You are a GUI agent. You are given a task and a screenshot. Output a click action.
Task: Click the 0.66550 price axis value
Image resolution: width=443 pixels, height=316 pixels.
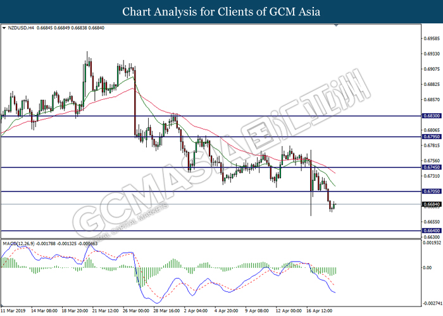click(432, 222)
